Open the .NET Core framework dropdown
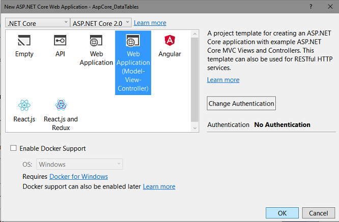This screenshot has width=339, height=222. (x=38, y=23)
